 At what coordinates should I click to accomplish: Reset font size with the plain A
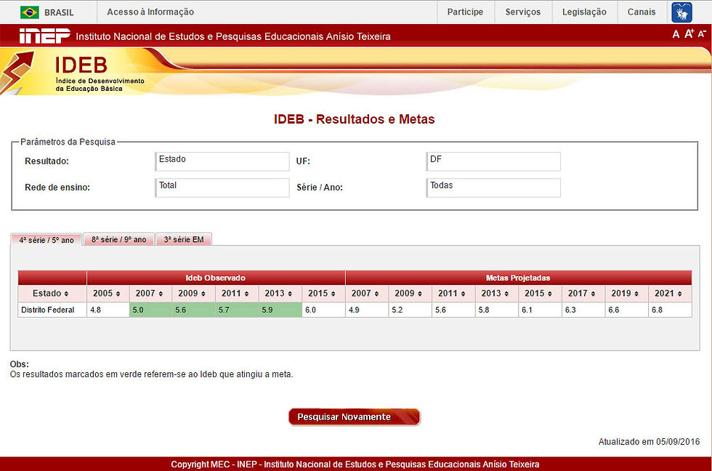[676, 34]
